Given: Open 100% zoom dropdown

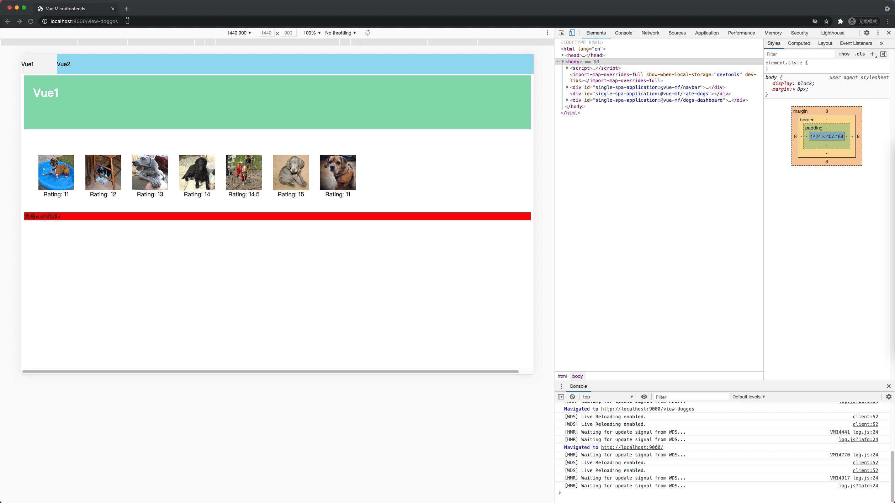Looking at the screenshot, I should point(312,33).
